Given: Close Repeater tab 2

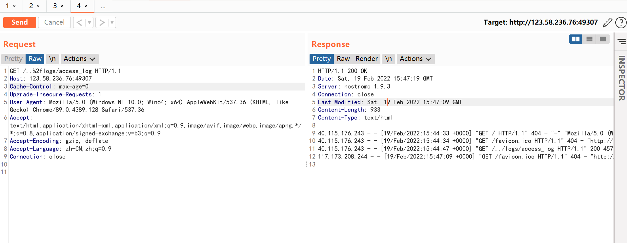Looking at the screenshot, I should click(x=38, y=6).
